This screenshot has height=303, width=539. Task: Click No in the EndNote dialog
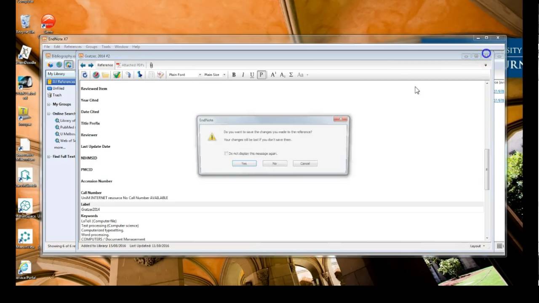pyautogui.click(x=275, y=163)
